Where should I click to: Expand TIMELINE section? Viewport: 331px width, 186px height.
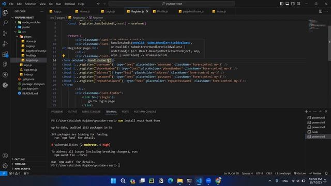pos(20,164)
